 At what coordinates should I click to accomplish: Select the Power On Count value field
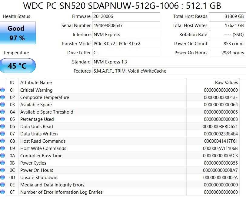[227, 44]
